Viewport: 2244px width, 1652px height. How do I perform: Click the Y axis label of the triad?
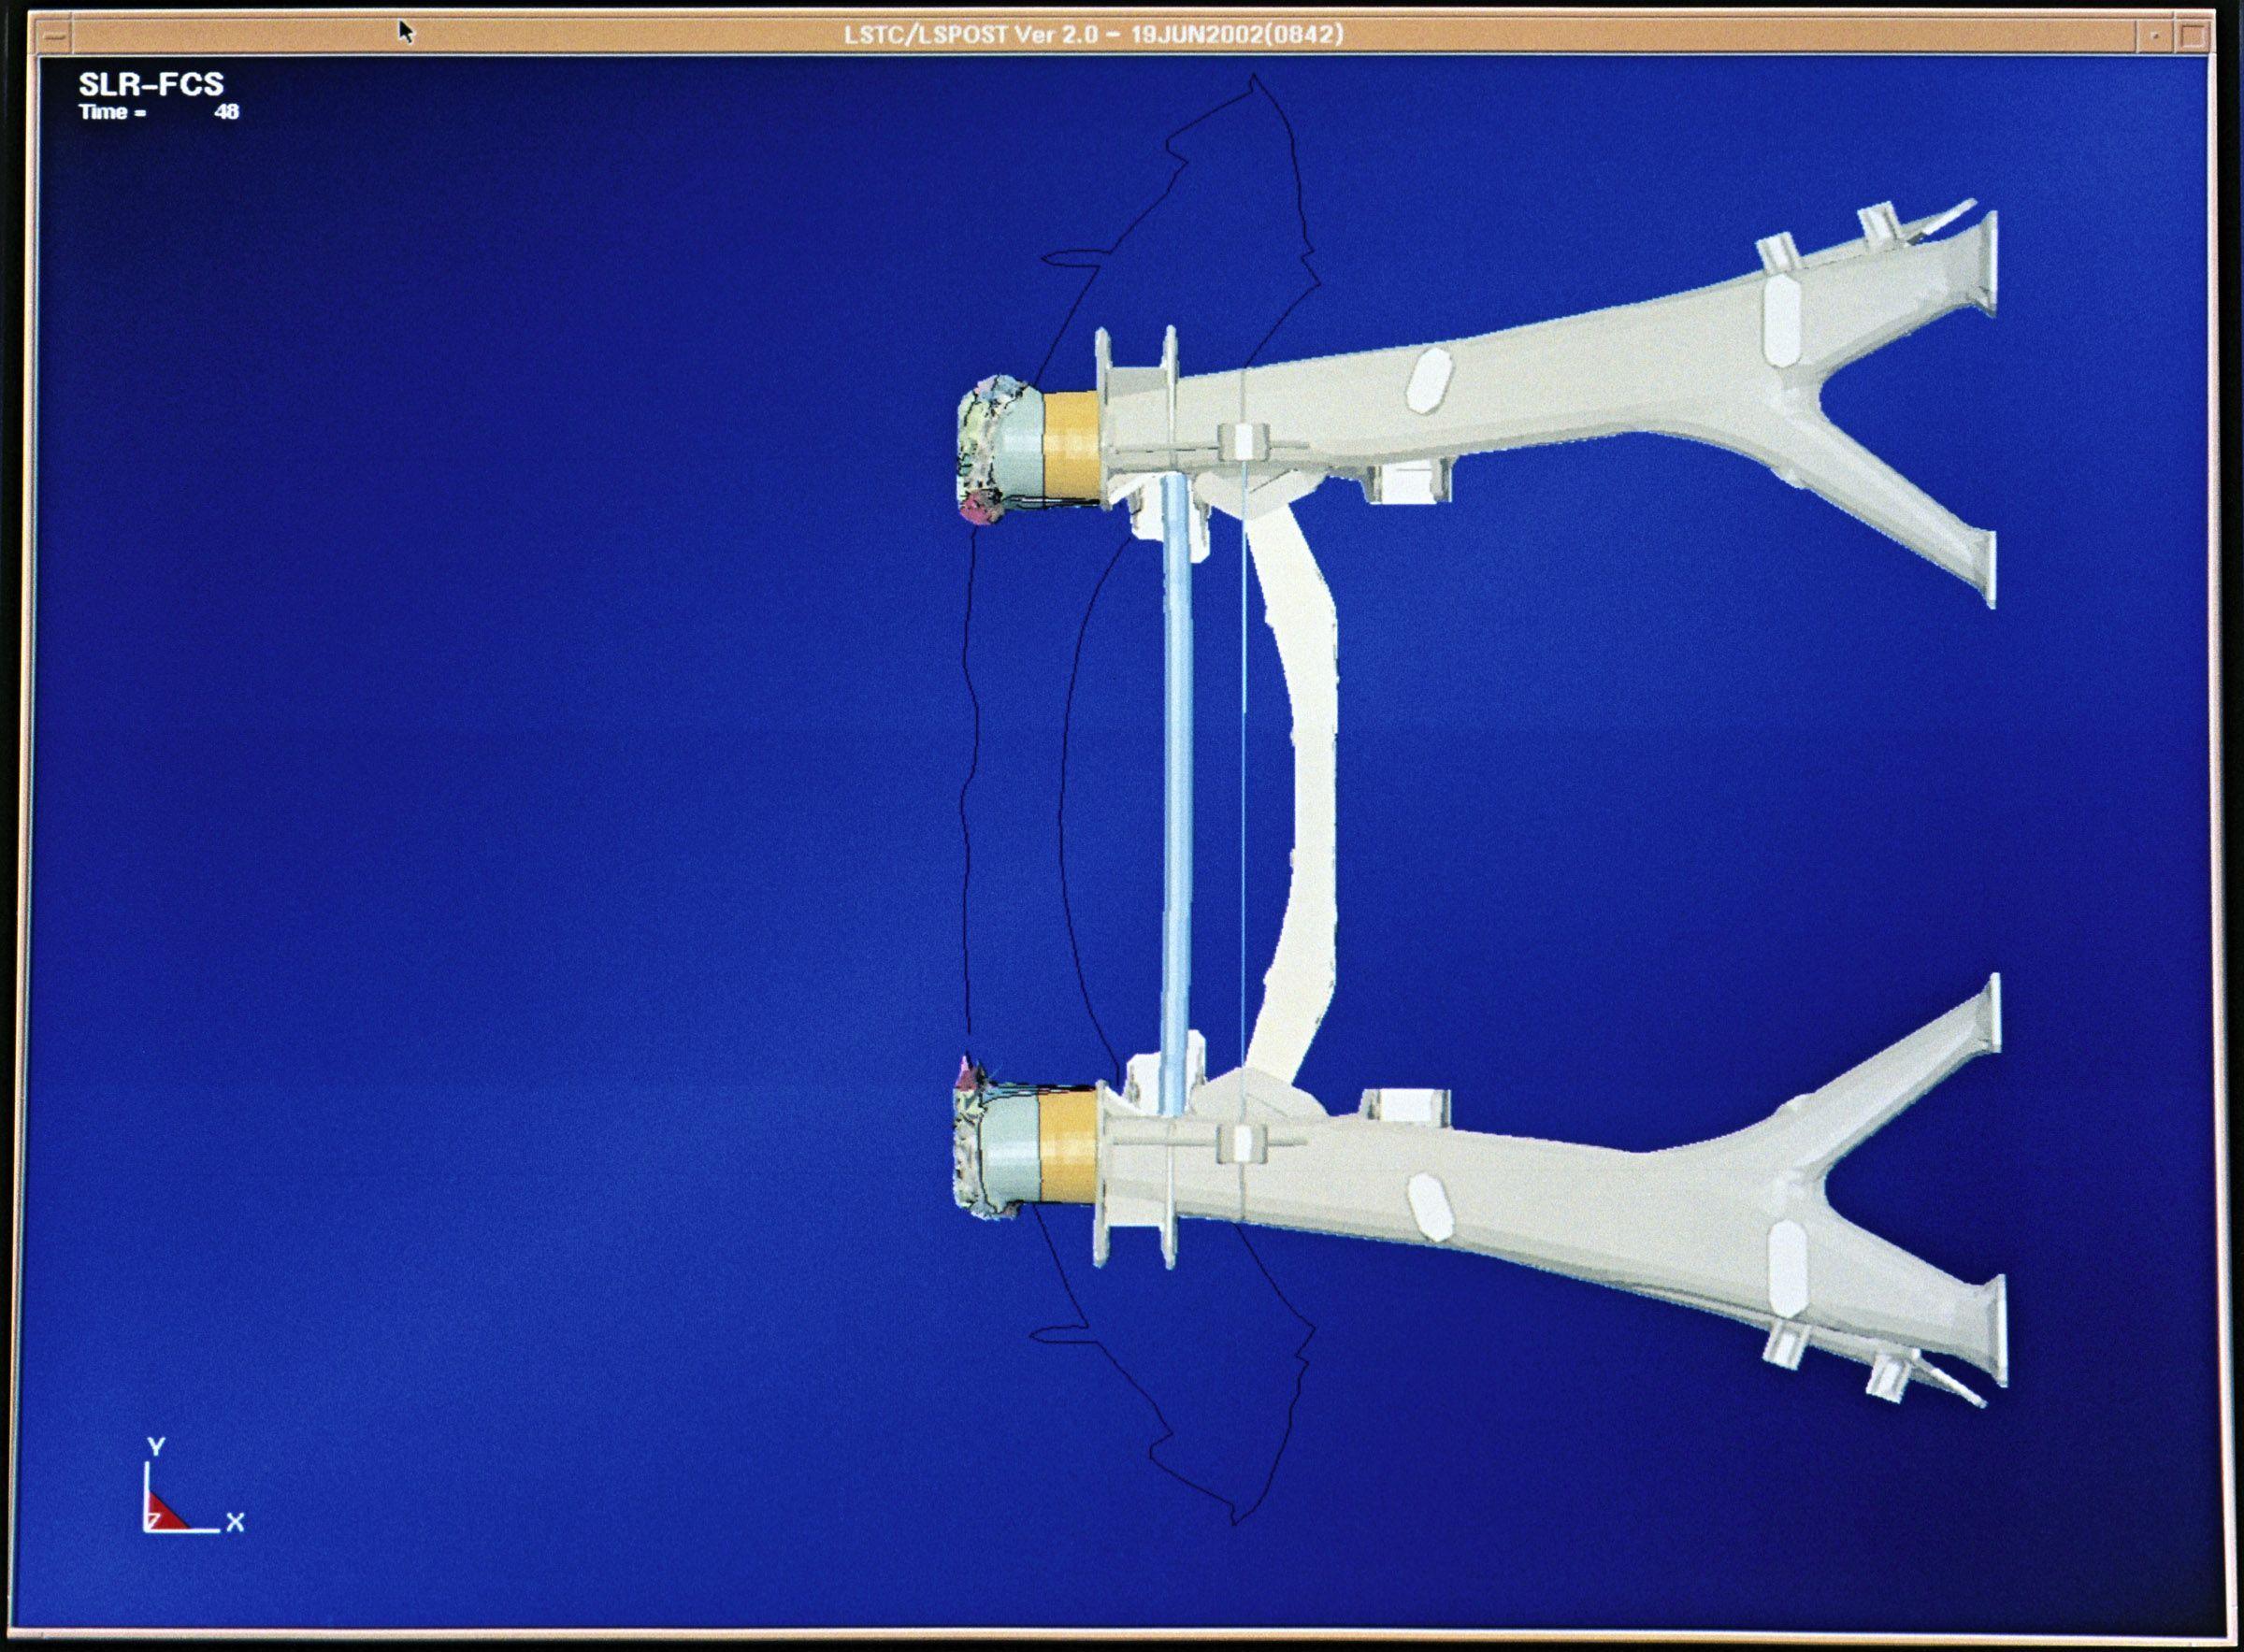pos(156,1447)
